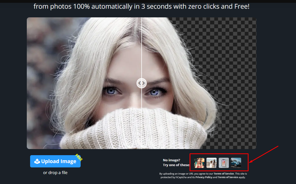The image size is (296, 184).
Task: Select the fashion portrait sample image
Action: coord(199,163)
